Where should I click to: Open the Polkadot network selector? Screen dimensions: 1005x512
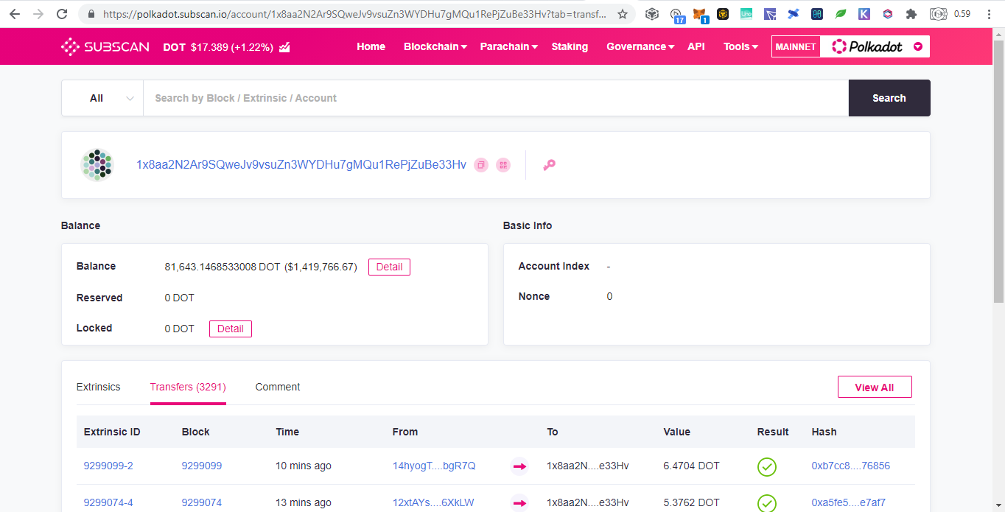coord(875,46)
